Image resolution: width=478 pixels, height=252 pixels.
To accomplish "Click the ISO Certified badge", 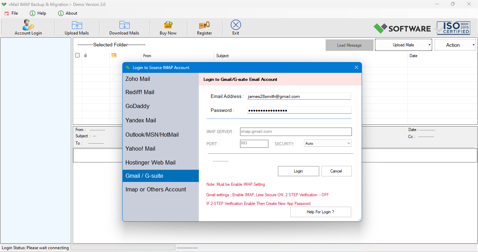I will [x=453, y=28].
